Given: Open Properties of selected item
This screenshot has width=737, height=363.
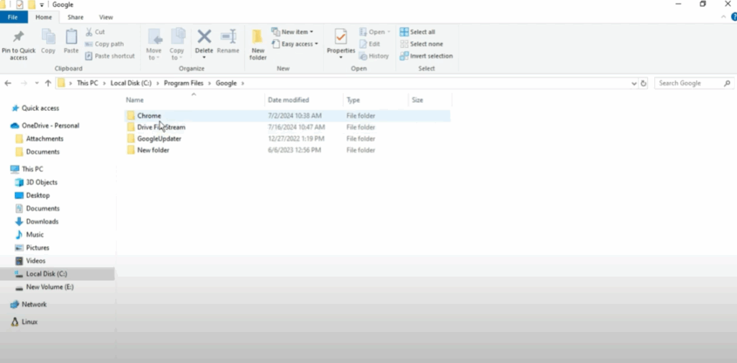Looking at the screenshot, I should pyautogui.click(x=340, y=44).
